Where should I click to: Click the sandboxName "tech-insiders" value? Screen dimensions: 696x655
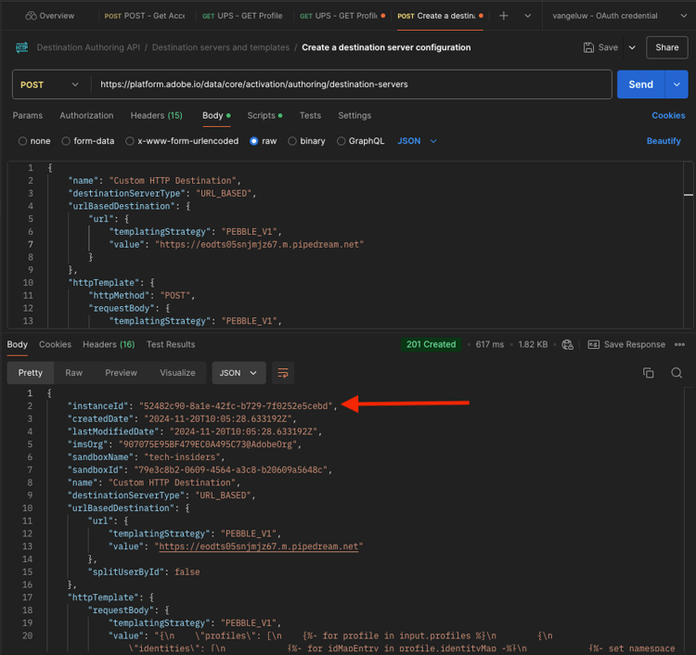183,457
